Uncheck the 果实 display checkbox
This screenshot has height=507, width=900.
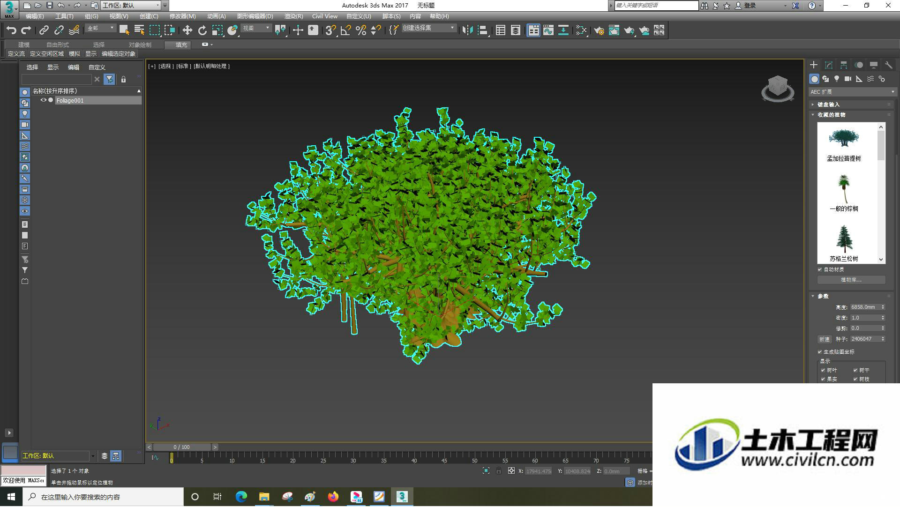click(823, 379)
